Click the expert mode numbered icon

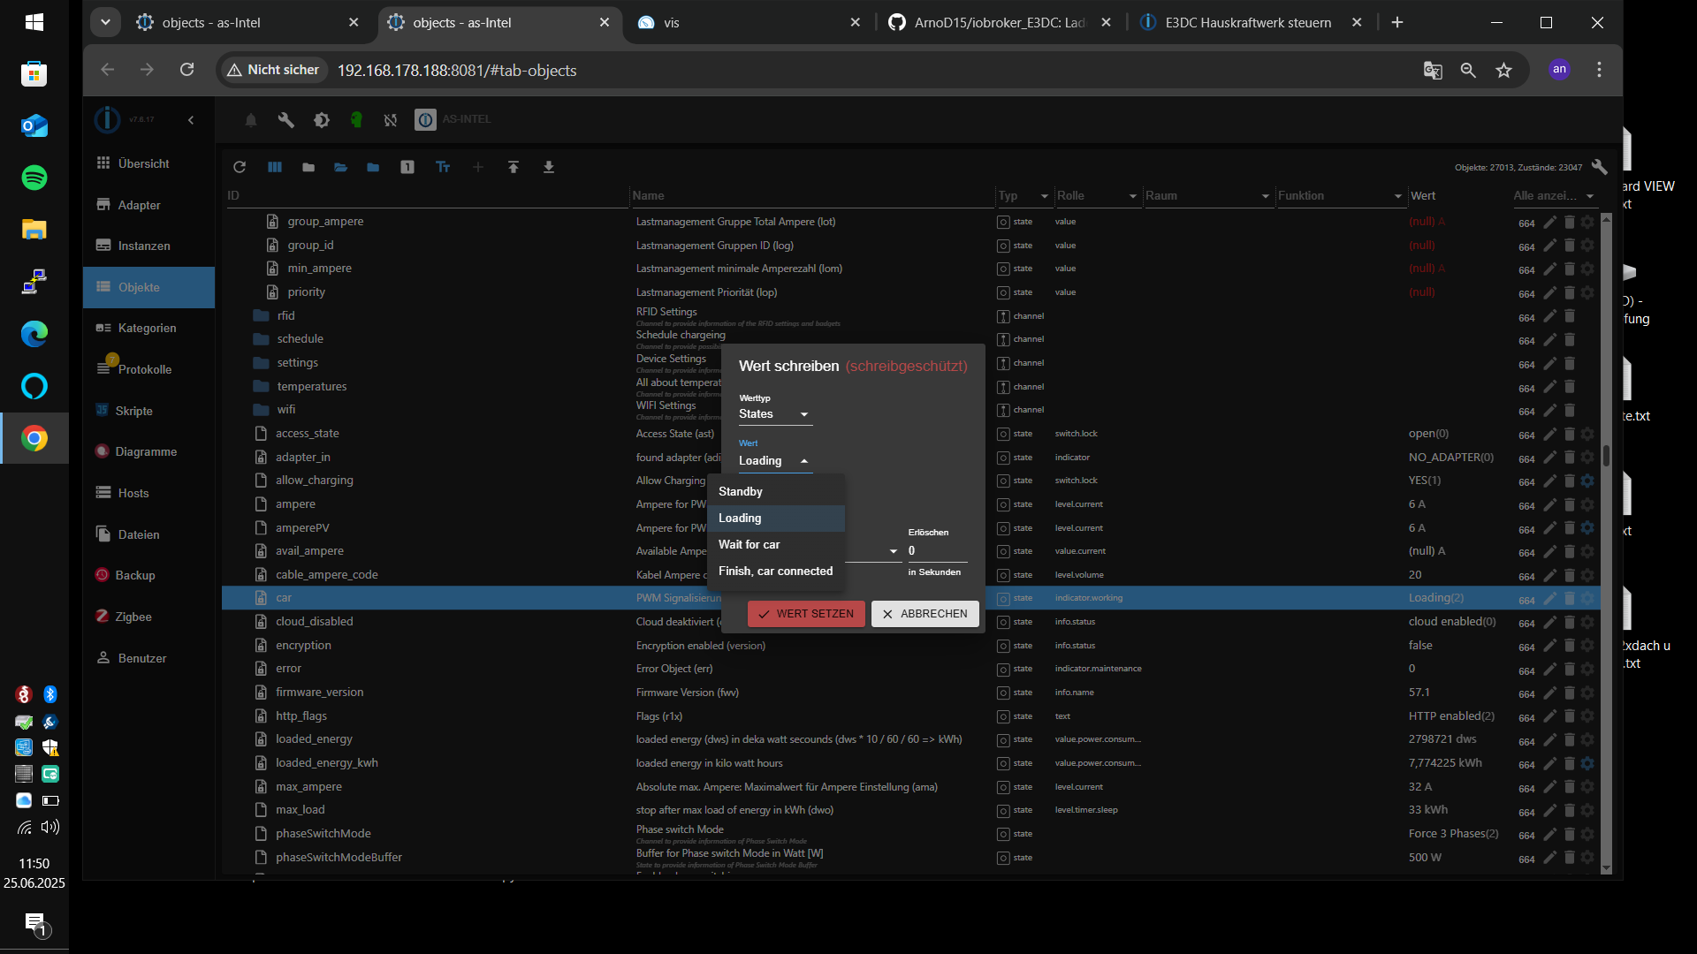coord(407,167)
